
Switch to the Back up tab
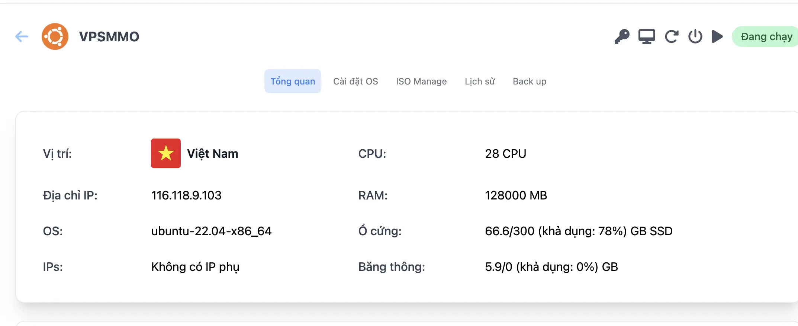pyautogui.click(x=530, y=81)
